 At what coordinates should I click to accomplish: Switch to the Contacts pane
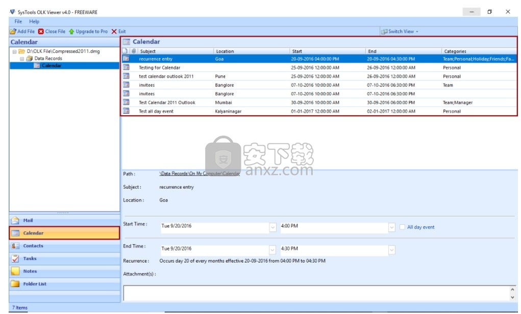[64, 246]
